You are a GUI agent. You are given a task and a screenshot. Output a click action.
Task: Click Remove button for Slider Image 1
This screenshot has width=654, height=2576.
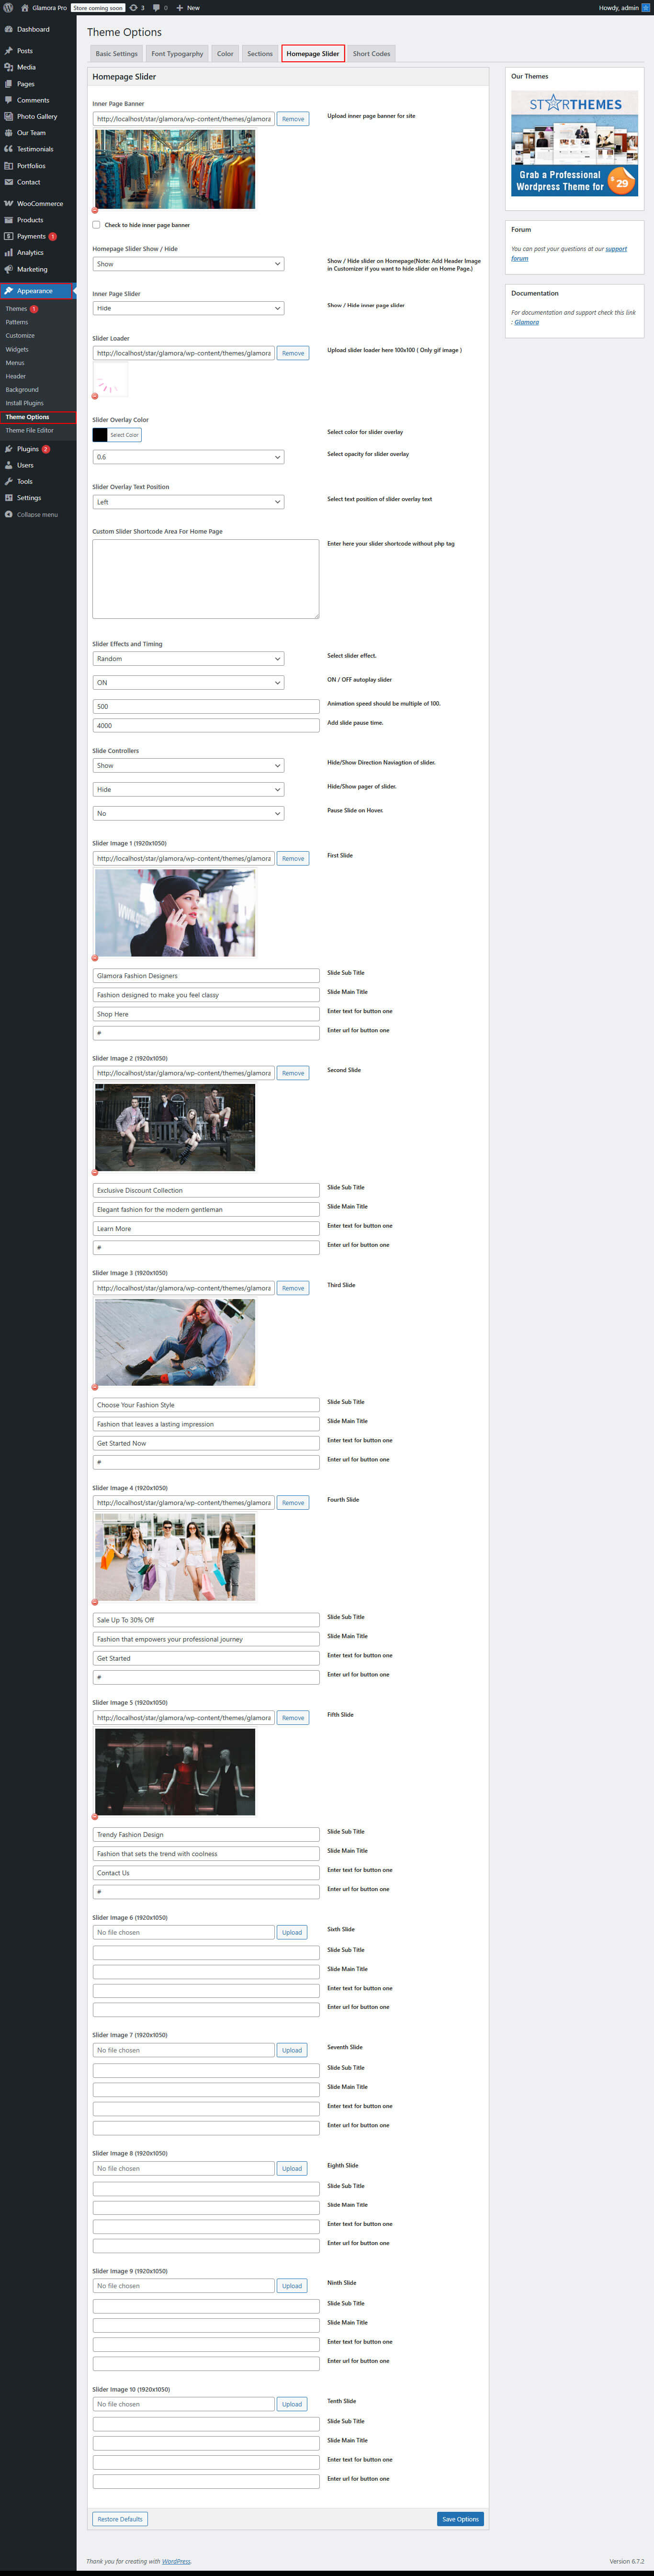(x=293, y=859)
